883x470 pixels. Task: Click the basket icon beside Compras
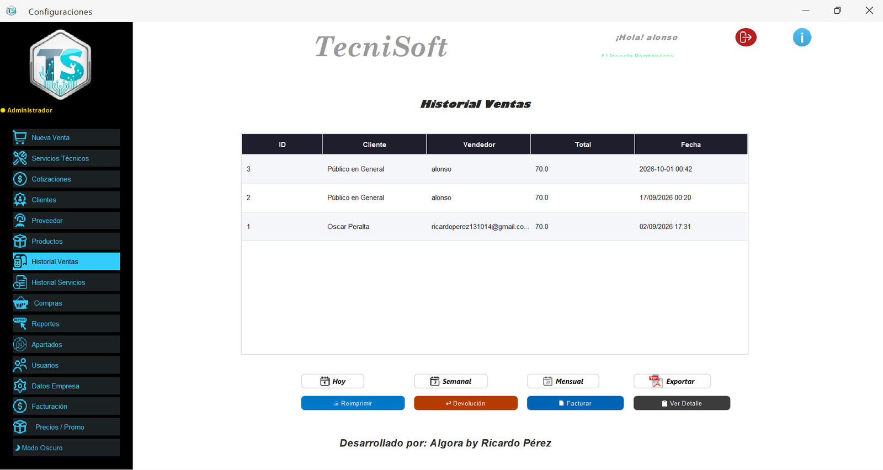click(x=21, y=303)
